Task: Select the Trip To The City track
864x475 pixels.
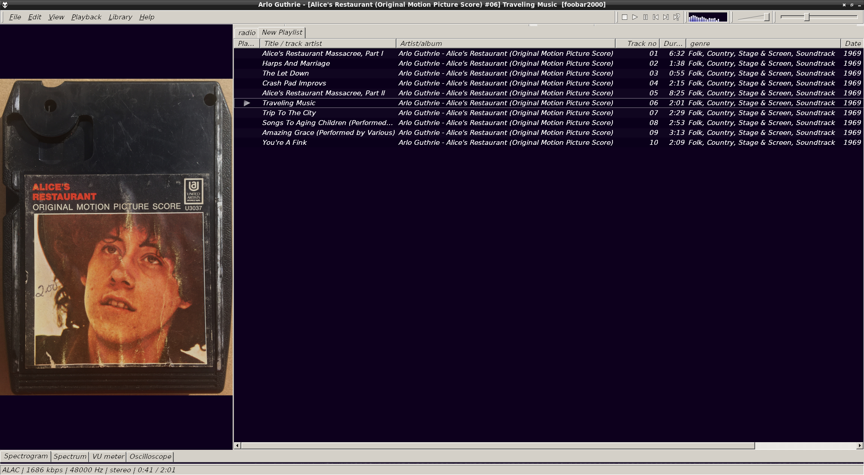Action: 289,113
